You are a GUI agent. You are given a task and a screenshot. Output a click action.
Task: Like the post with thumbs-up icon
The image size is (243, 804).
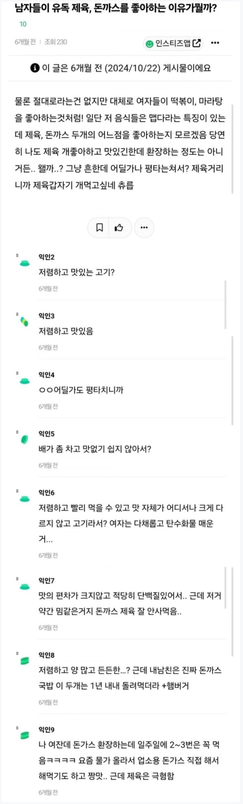click(119, 227)
